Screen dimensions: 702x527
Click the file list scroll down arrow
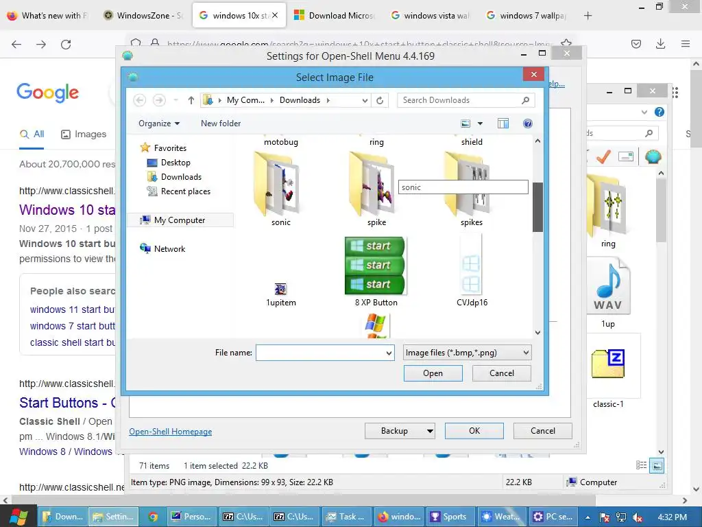537,333
